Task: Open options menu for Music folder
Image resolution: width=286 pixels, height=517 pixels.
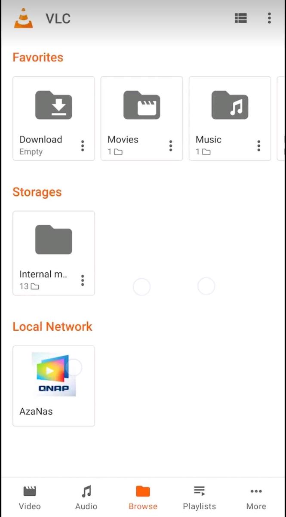Action: (258, 146)
